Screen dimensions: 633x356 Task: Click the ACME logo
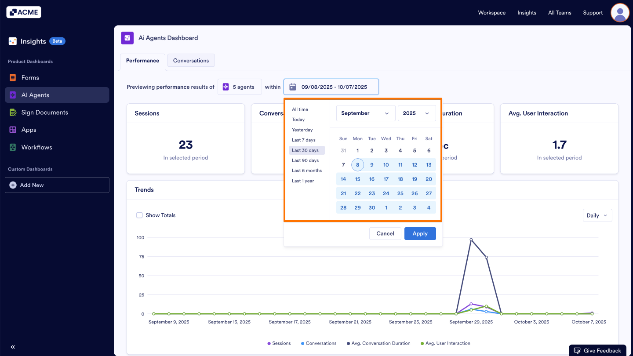point(23,12)
